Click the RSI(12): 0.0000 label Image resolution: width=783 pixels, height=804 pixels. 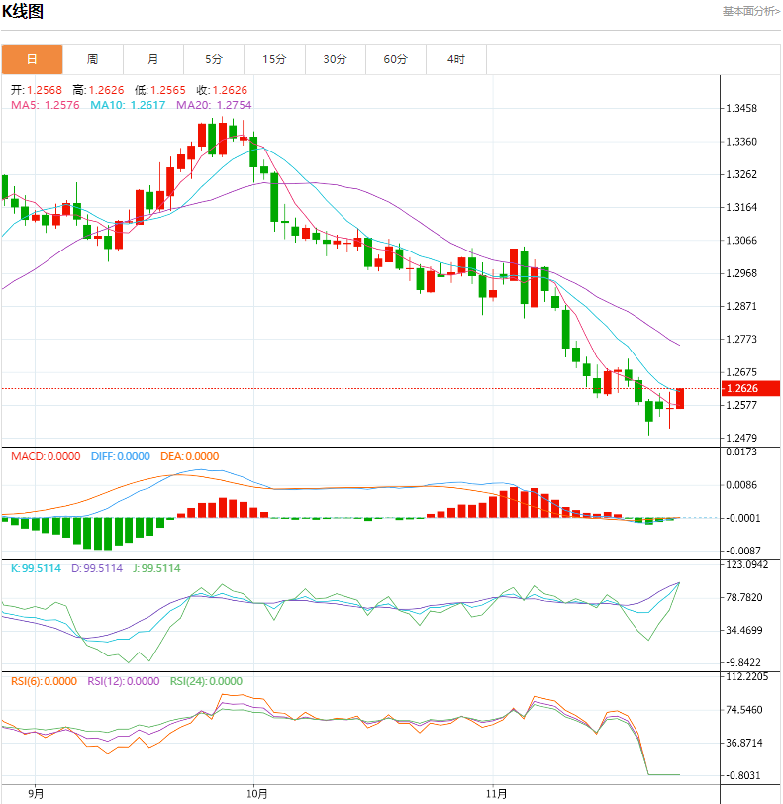124,681
